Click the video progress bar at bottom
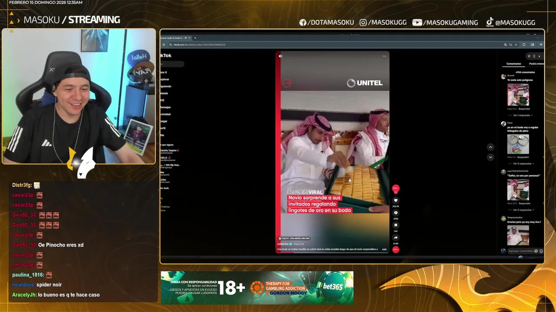The width and height of the screenshot is (556, 312). click(332, 253)
